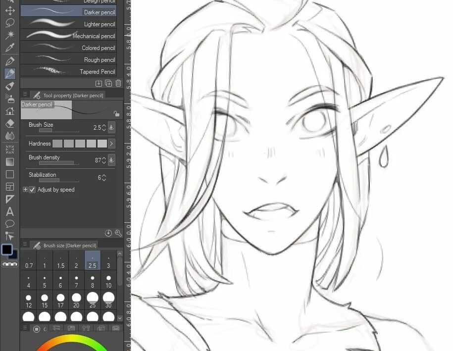Select the transparent color swatch

click(x=10, y=264)
